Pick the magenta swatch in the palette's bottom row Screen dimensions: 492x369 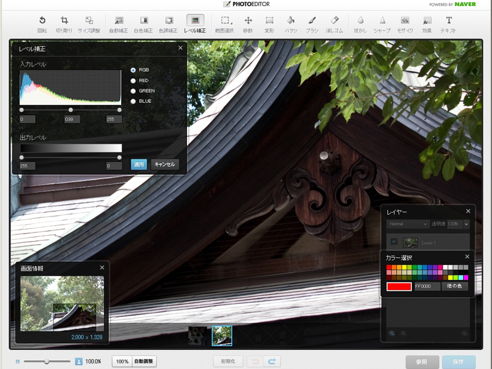[466, 277]
